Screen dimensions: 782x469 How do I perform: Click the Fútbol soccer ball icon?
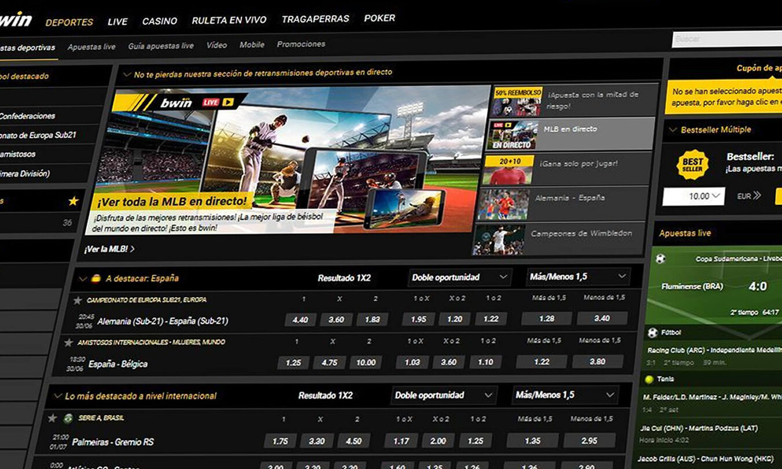pos(653,333)
